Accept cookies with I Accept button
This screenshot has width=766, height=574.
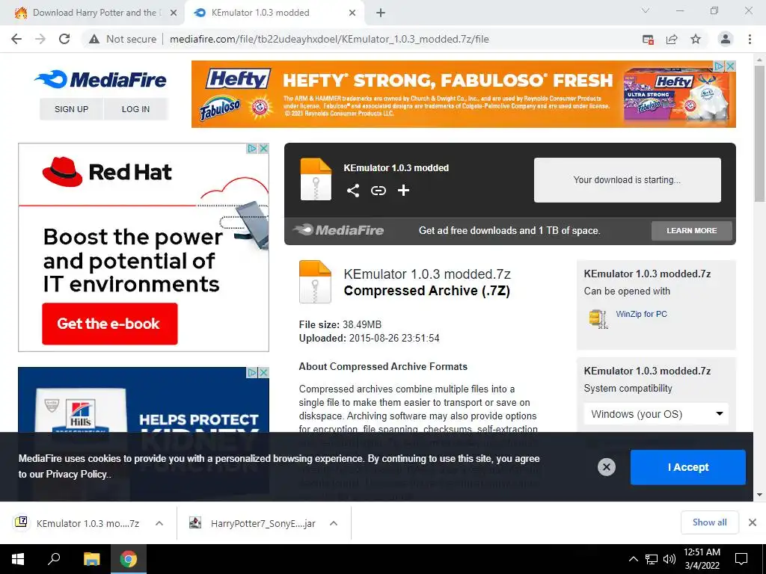click(x=688, y=467)
